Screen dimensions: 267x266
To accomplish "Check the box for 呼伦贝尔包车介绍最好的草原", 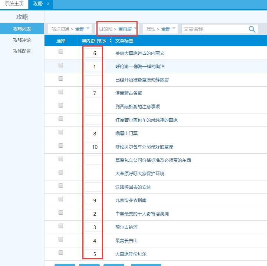I will click(x=61, y=145).
